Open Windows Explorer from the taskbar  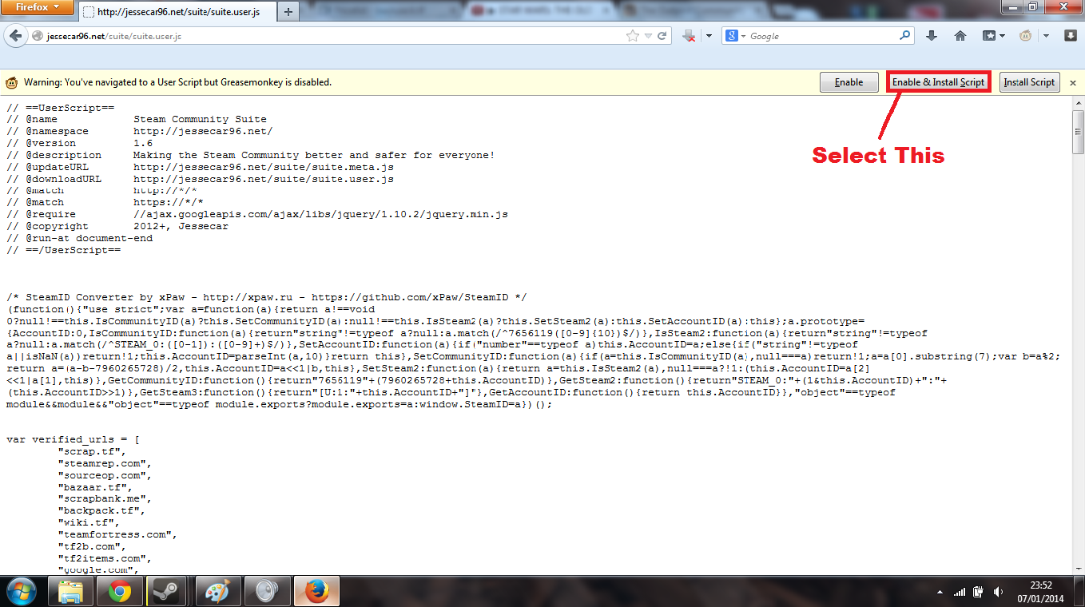pos(71,592)
